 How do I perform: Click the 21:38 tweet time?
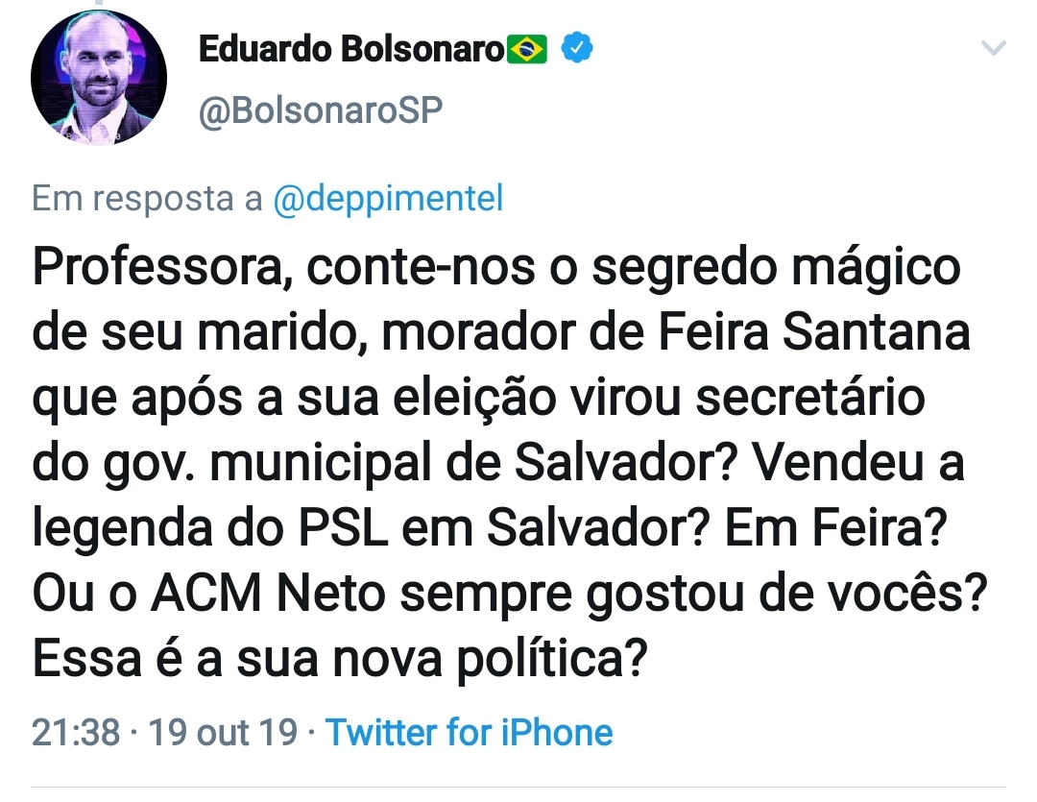[76, 733]
